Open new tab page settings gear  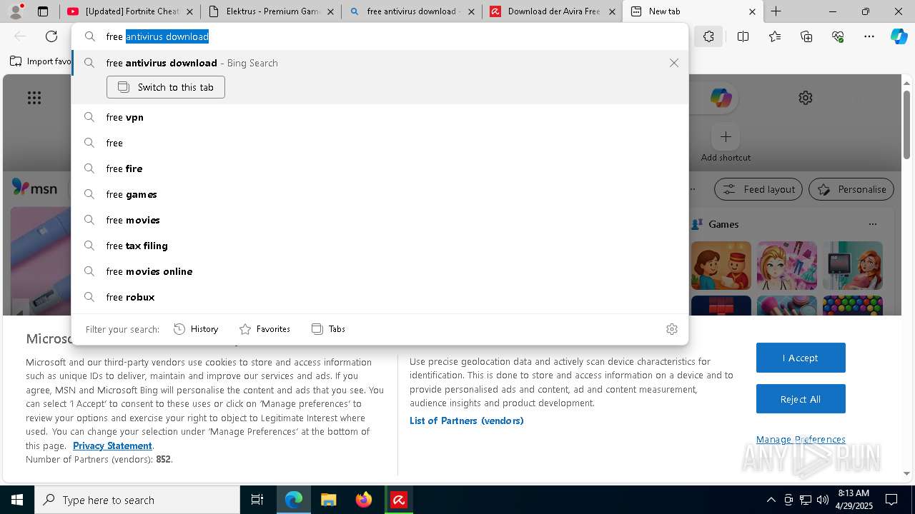(806, 98)
